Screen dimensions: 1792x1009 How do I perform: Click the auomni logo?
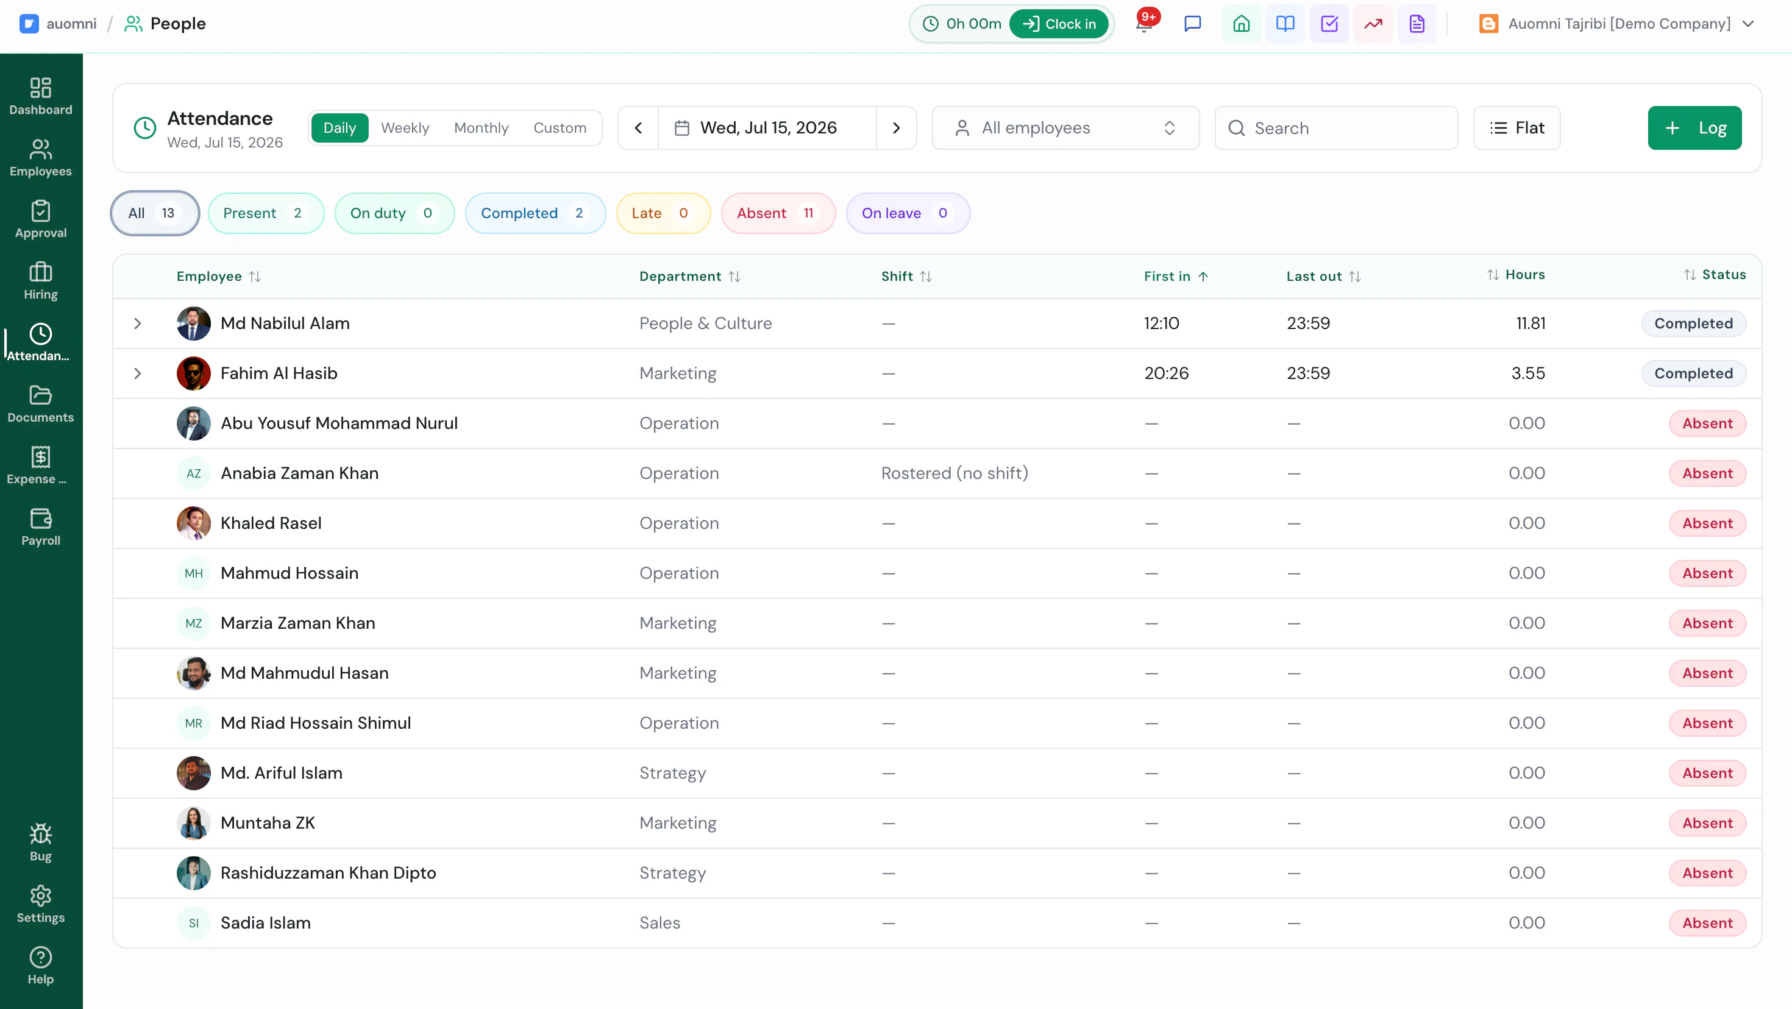(x=29, y=24)
